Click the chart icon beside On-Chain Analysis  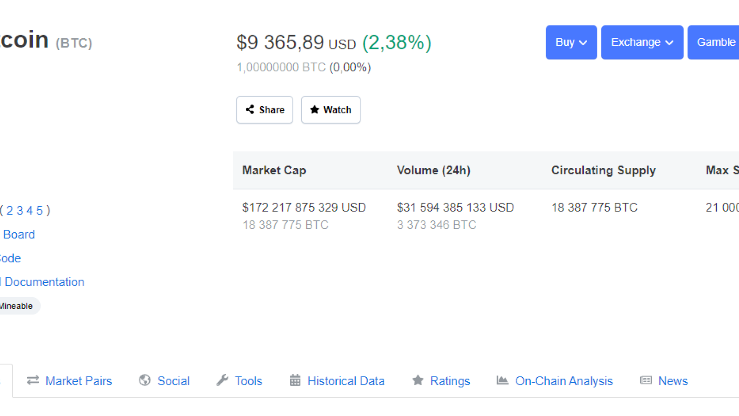point(503,380)
